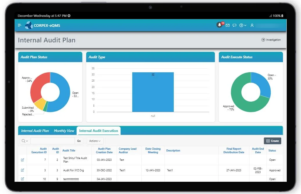This screenshot has width=301, height=194.
Task: Open the mail envelope icon in the header
Action: tap(228, 25)
